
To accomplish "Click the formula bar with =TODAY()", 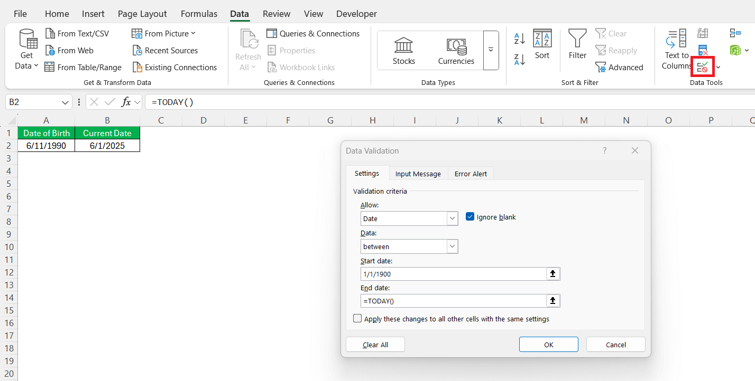I will 449,102.
